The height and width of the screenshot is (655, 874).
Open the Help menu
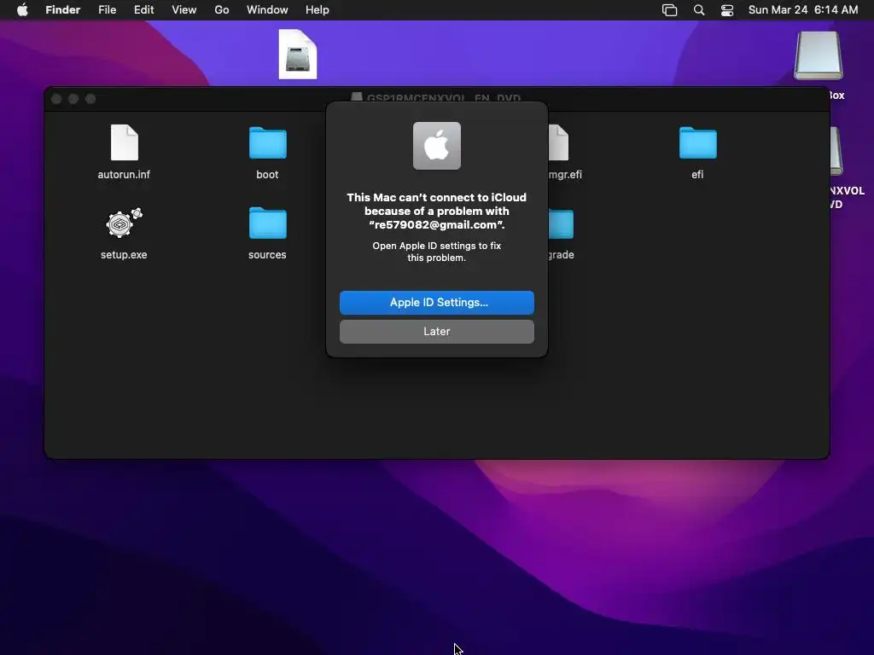pyautogui.click(x=318, y=10)
